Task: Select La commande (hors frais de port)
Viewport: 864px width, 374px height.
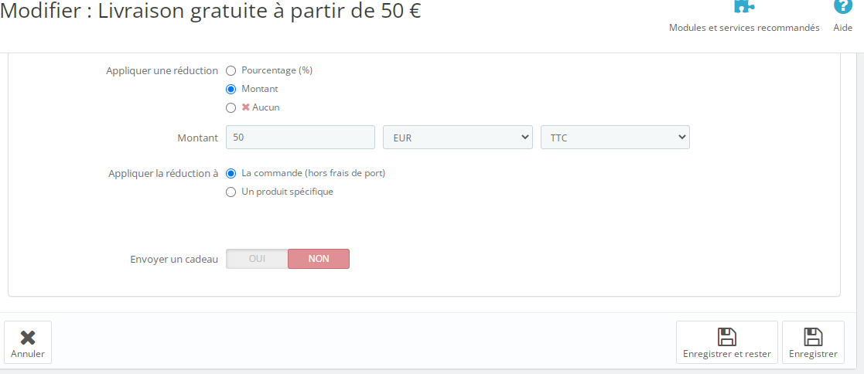Action: 231,174
